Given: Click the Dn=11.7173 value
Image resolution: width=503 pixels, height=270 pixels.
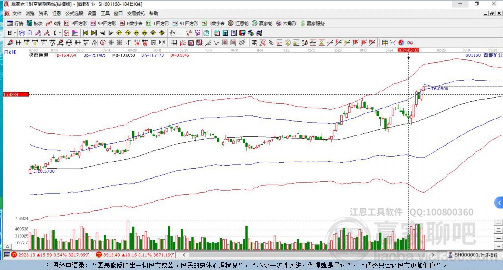Looking at the screenshot, I should (x=152, y=55).
